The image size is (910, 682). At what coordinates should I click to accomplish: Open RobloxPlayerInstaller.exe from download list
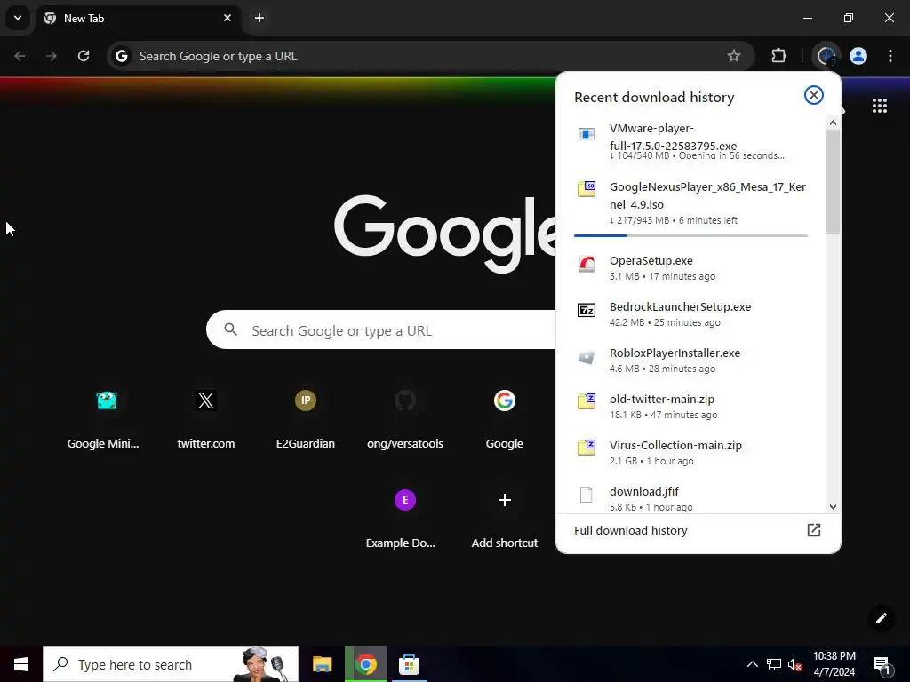690,361
